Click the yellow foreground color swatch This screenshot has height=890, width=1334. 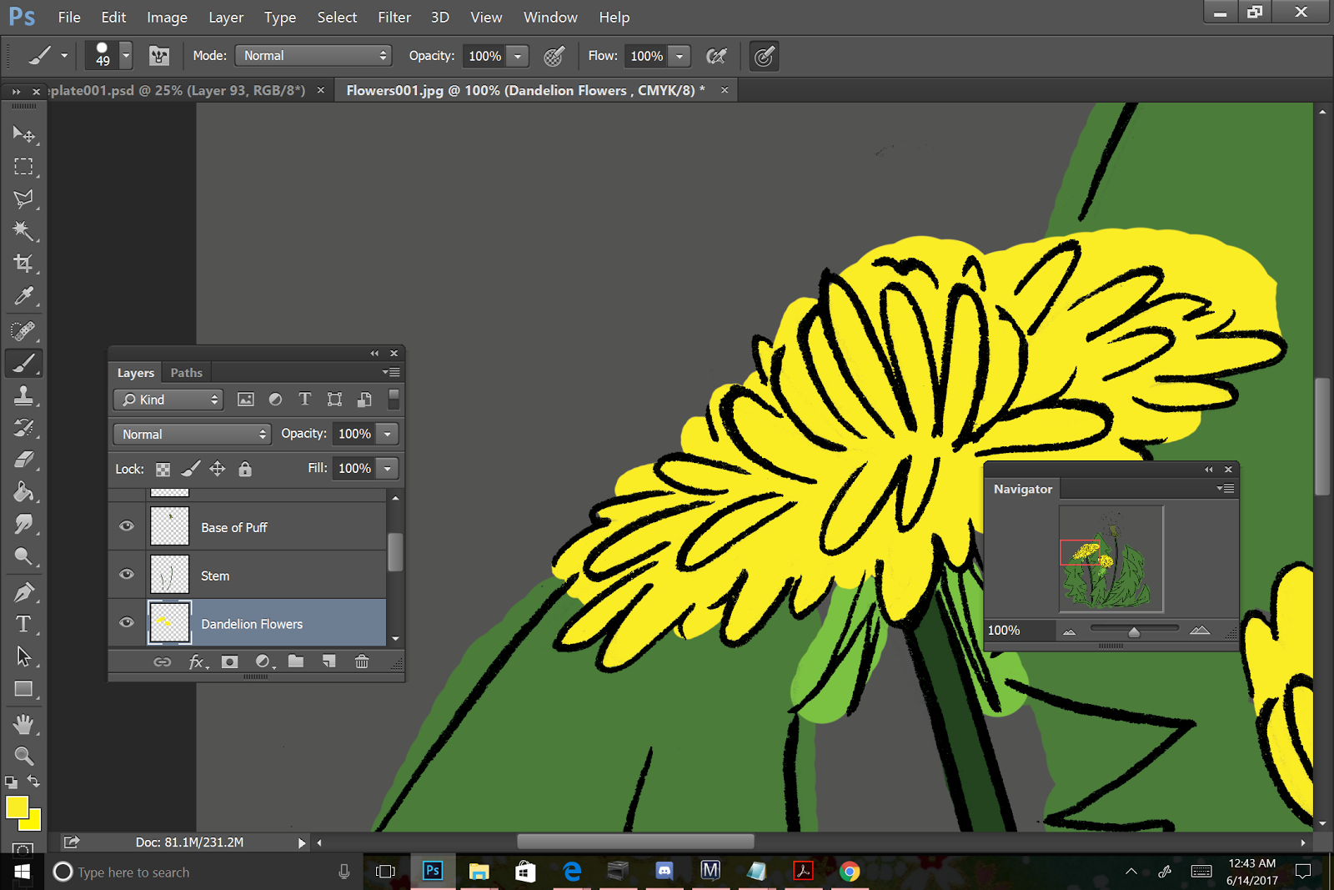tap(16, 807)
